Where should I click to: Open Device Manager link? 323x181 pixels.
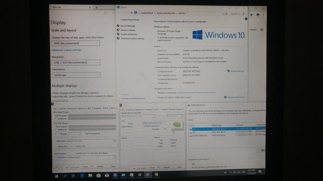click(x=128, y=26)
